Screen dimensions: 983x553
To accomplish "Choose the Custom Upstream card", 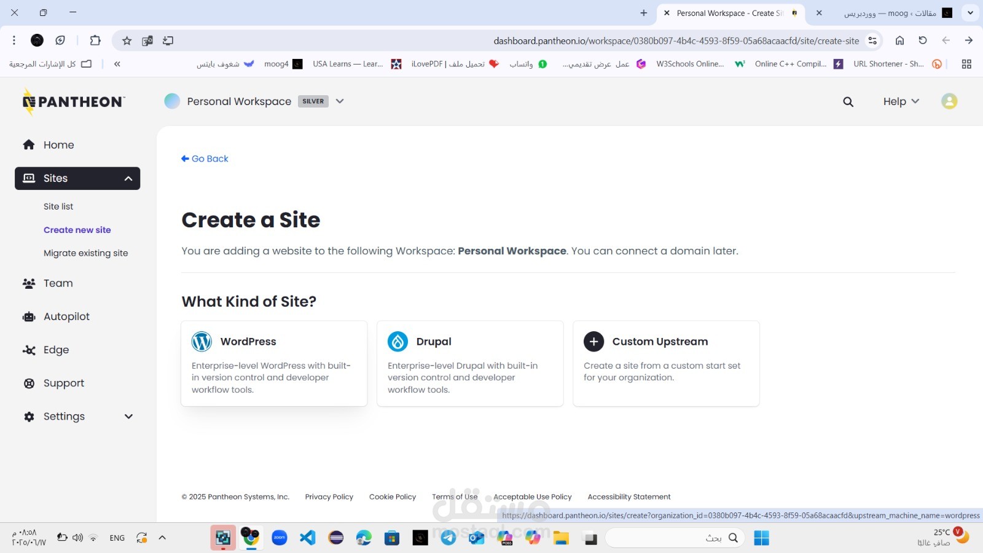I will click(x=666, y=364).
